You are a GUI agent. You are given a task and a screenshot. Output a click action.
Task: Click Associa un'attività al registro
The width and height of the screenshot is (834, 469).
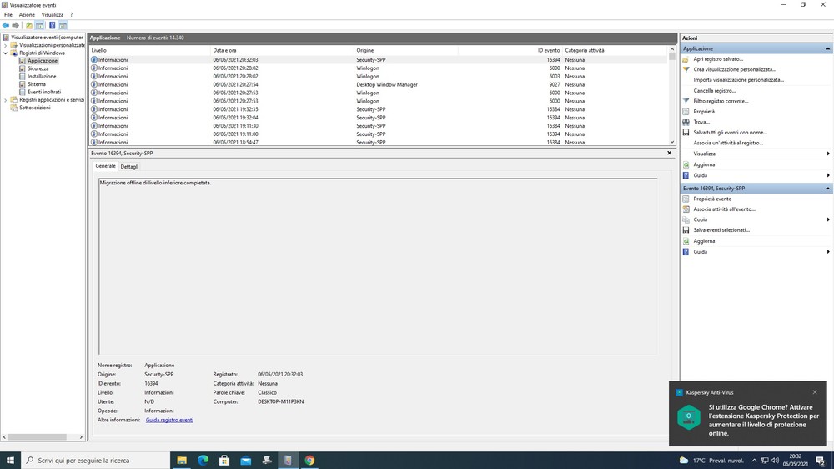click(727, 143)
